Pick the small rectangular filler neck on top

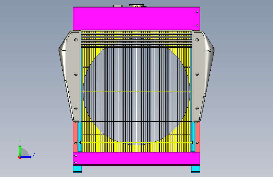118,6
